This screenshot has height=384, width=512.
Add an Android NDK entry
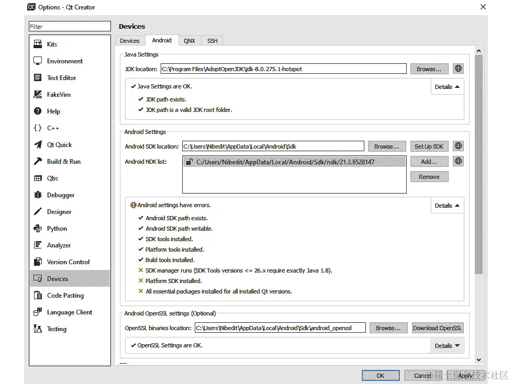(x=429, y=162)
